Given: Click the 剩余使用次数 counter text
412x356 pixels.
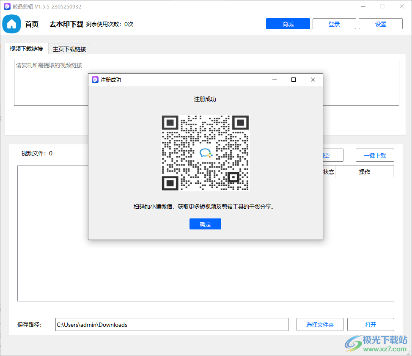Looking at the screenshot, I should (110, 24).
